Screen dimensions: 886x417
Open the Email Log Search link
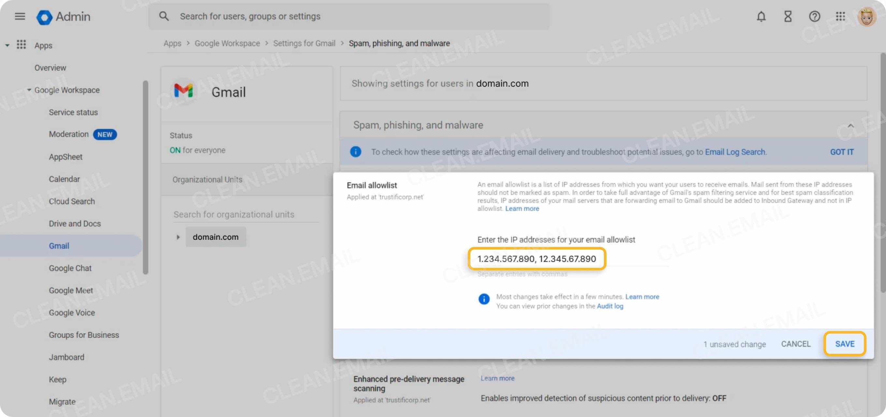[x=736, y=152]
